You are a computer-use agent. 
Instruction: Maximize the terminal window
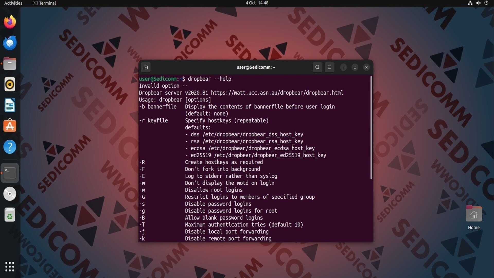(x=355, y=67)
